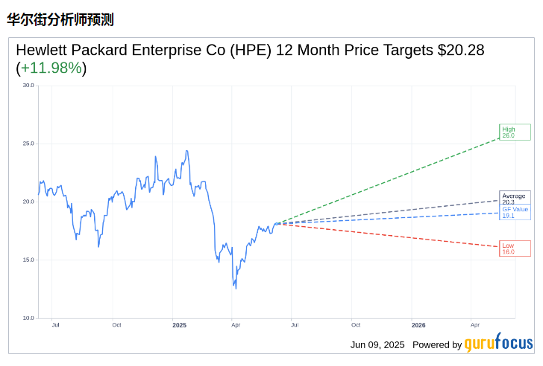Viewport: 543px width, 366px height.
Task: Click the Powered by text
Action: point(437,344)
